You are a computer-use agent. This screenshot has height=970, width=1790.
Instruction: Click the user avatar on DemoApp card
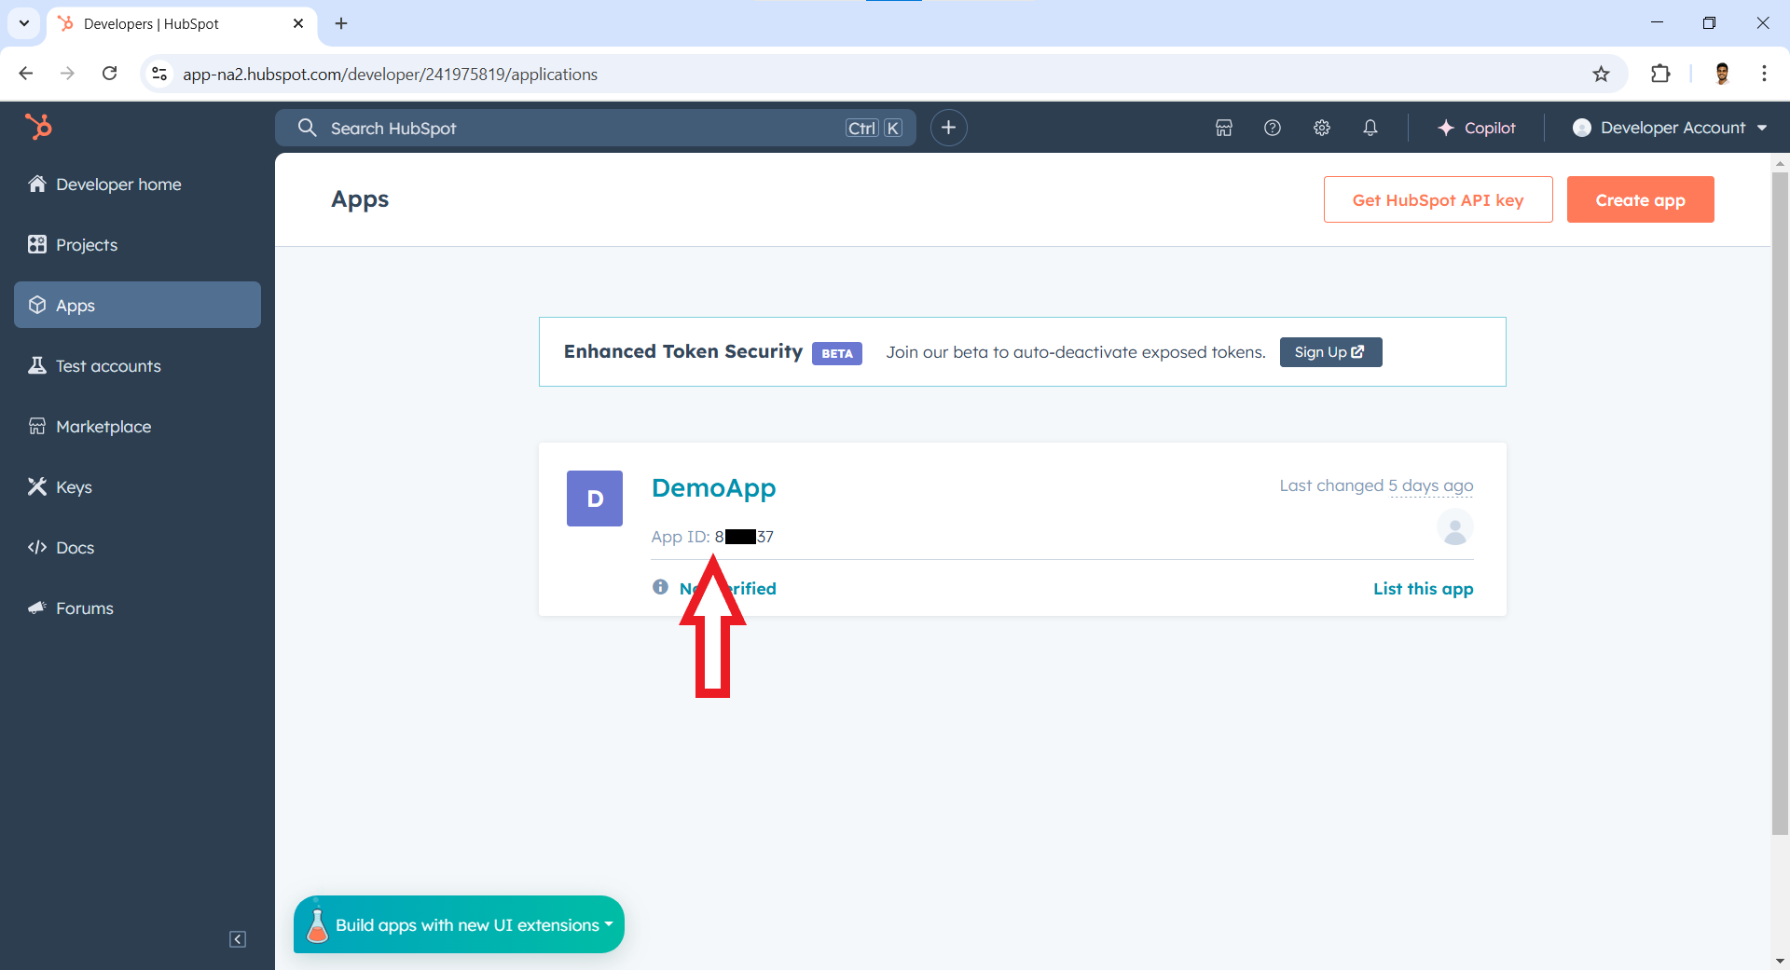point(1454,528)
